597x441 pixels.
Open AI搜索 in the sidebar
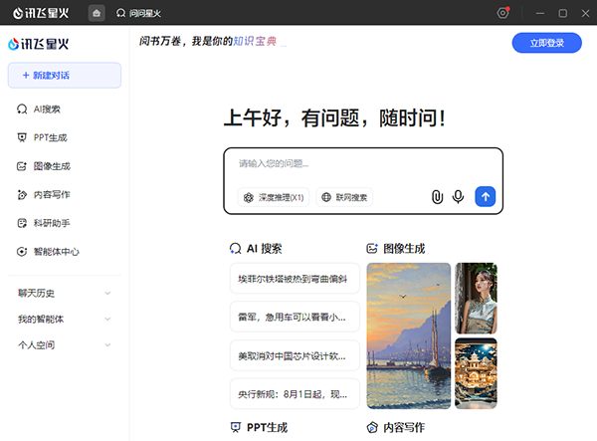point(46,109)
